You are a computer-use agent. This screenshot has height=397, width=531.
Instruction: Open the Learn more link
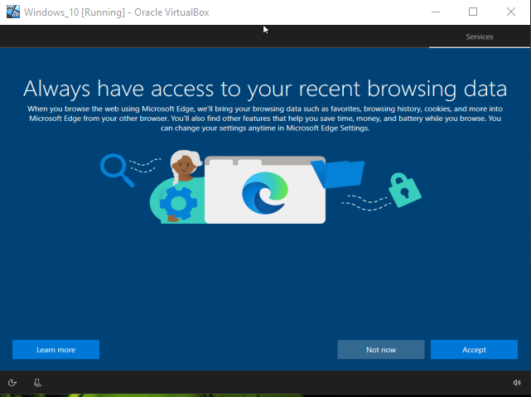pos(56,350)
